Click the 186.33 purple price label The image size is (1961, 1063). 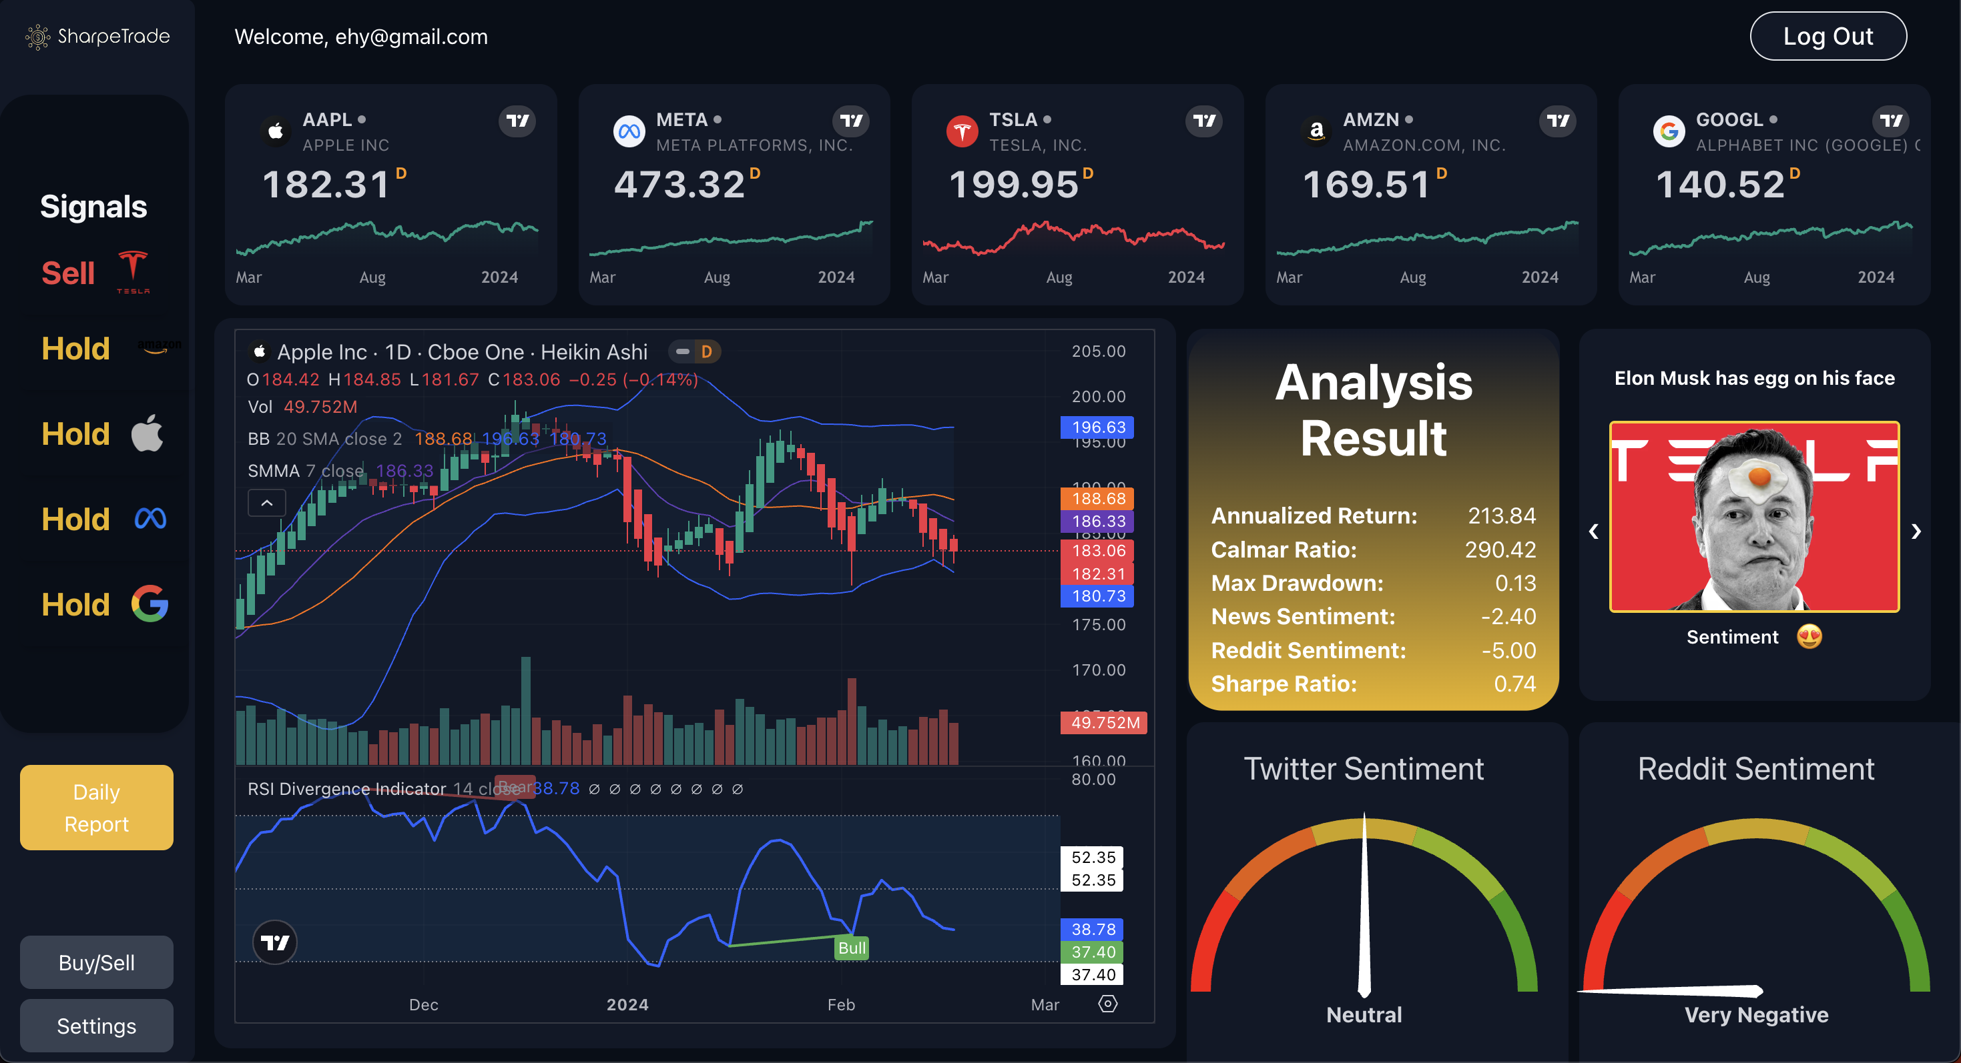(x=1097, y=521)
